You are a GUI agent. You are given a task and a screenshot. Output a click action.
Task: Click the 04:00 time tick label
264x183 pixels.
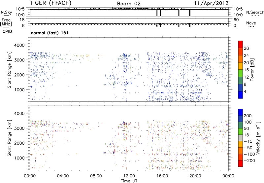pos(63,176)
